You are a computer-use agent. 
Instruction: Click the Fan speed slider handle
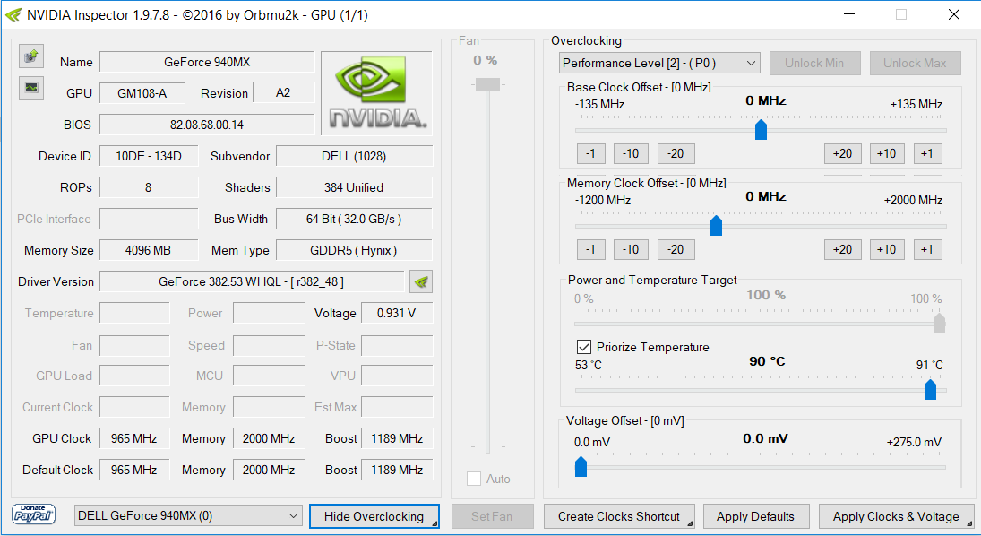(x=487, y=84)
